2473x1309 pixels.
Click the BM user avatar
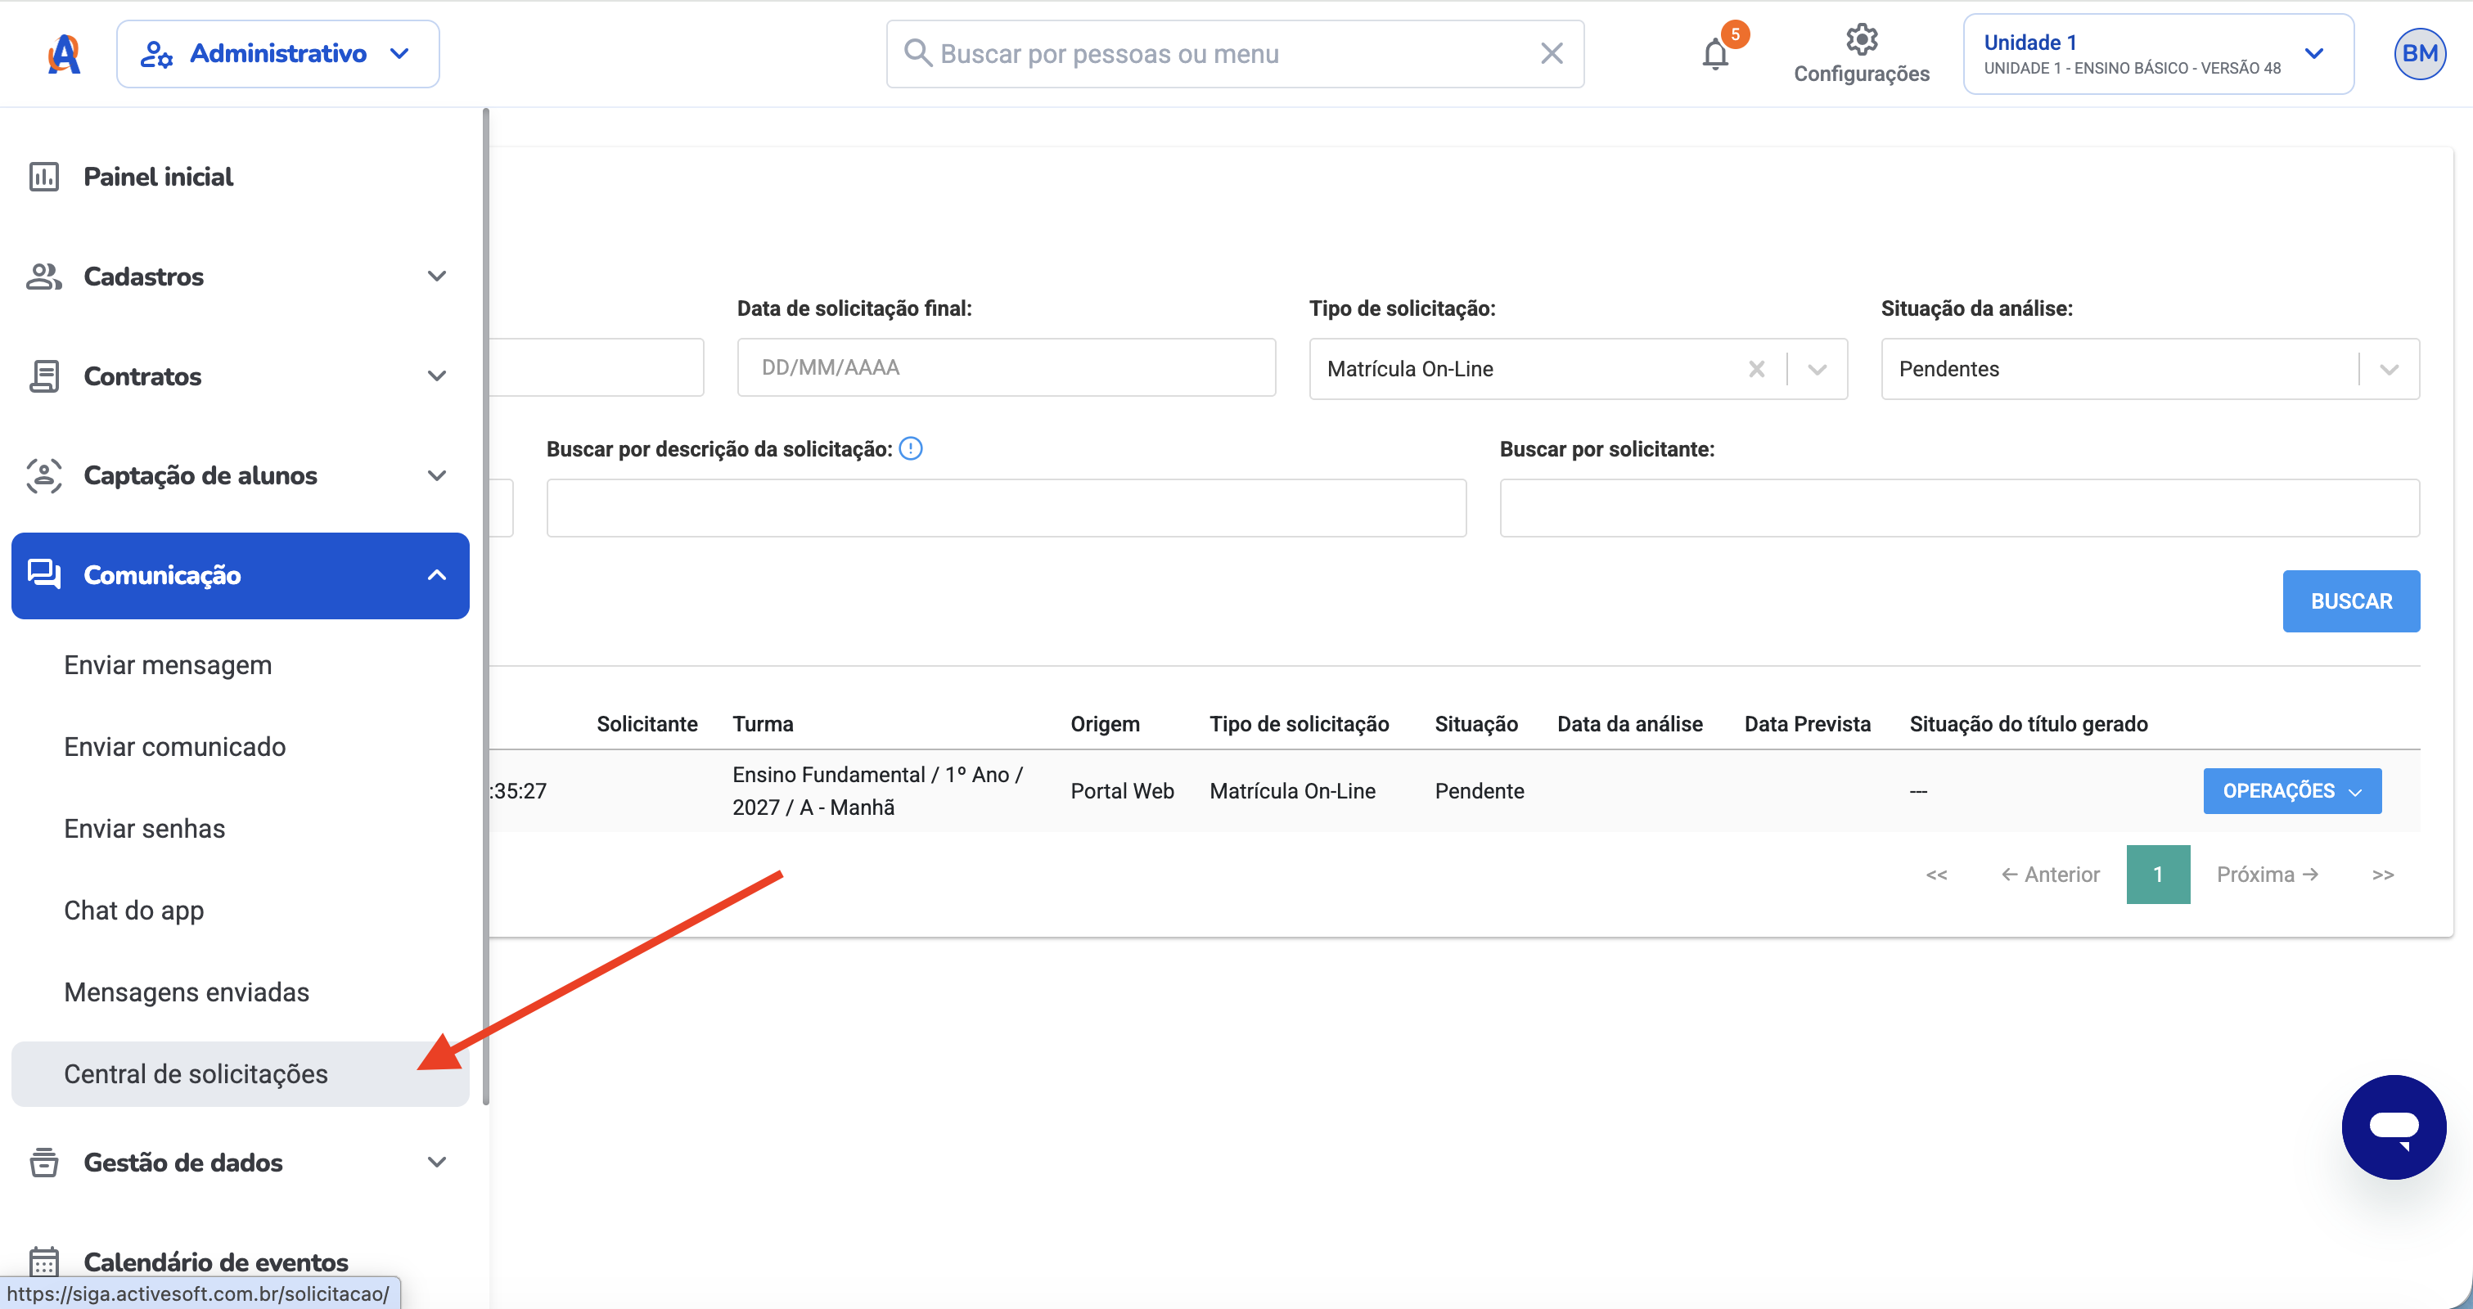2419,54
